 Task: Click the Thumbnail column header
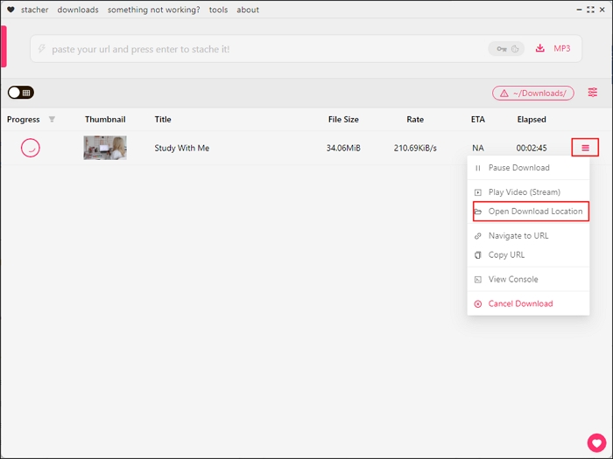[105, 120]
